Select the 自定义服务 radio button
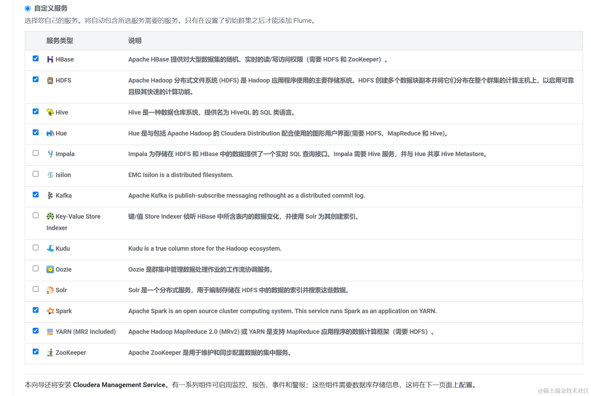This screenshot has height=396, width=591. [28, 9]
